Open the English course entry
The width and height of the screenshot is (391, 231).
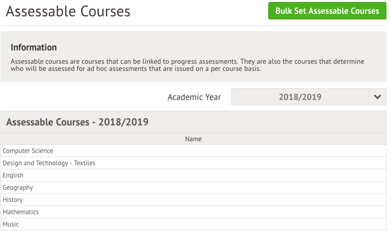point(193,175)
